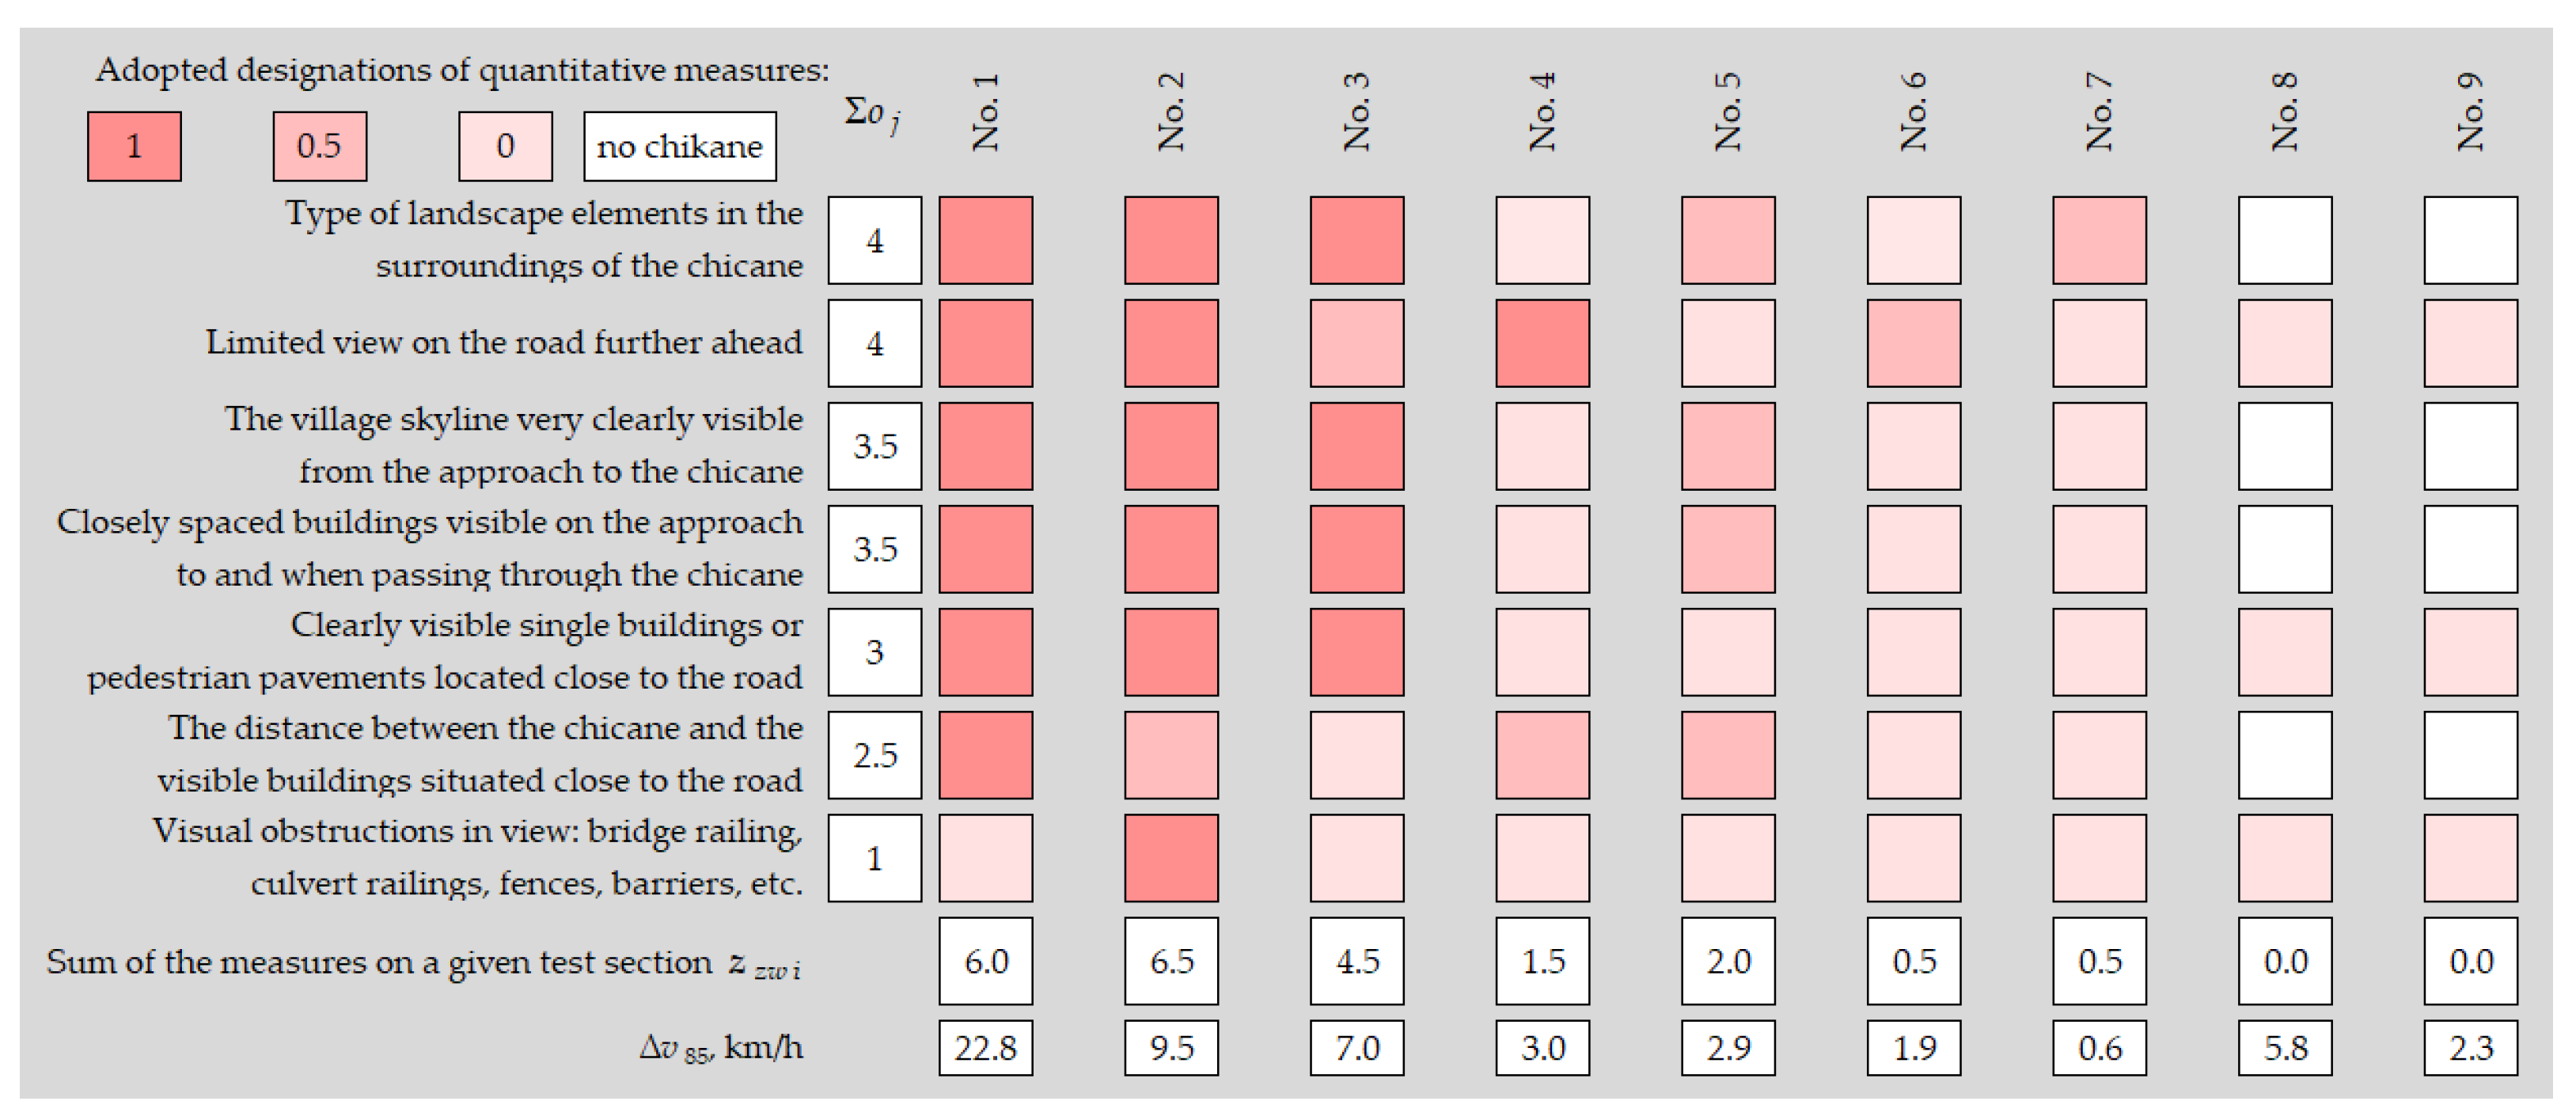
Task: Click the sum cell showing 6.5
Action: click(x=1171, y=961)
